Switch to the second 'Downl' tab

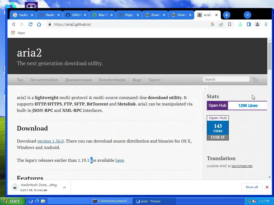point(181,15)
